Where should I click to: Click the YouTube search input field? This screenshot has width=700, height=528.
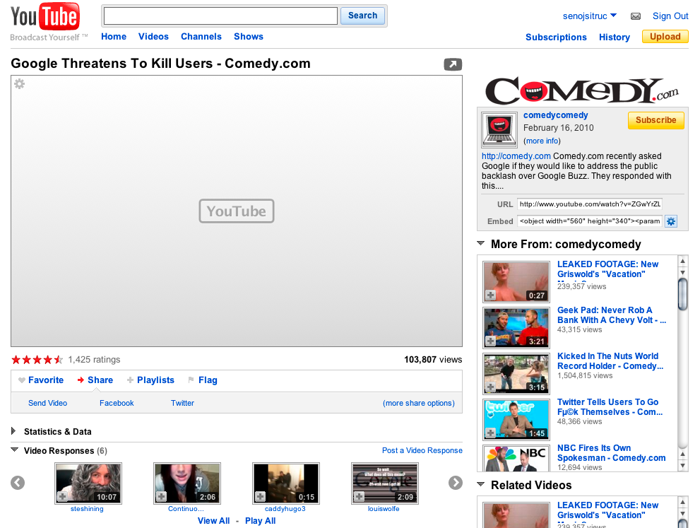(220, 16)
